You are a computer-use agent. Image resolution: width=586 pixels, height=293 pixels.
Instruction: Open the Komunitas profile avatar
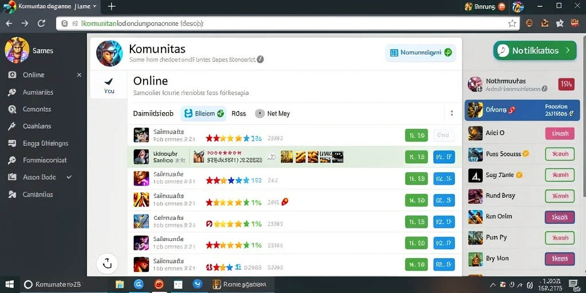point(109,53)
